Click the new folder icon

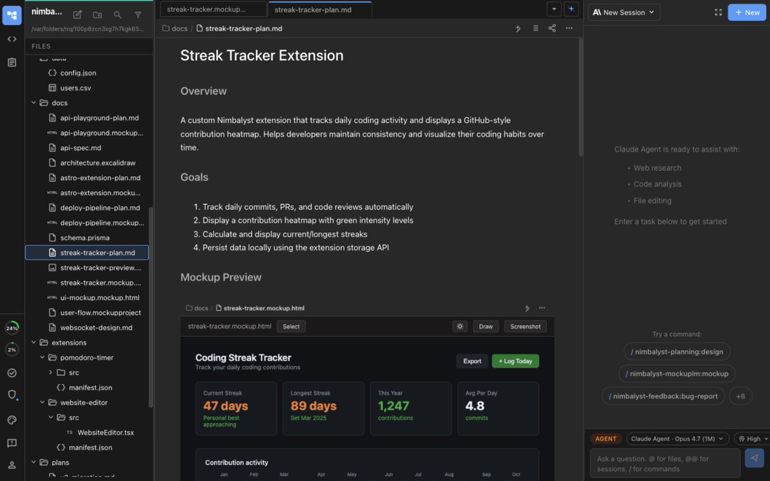coord(97,14)
